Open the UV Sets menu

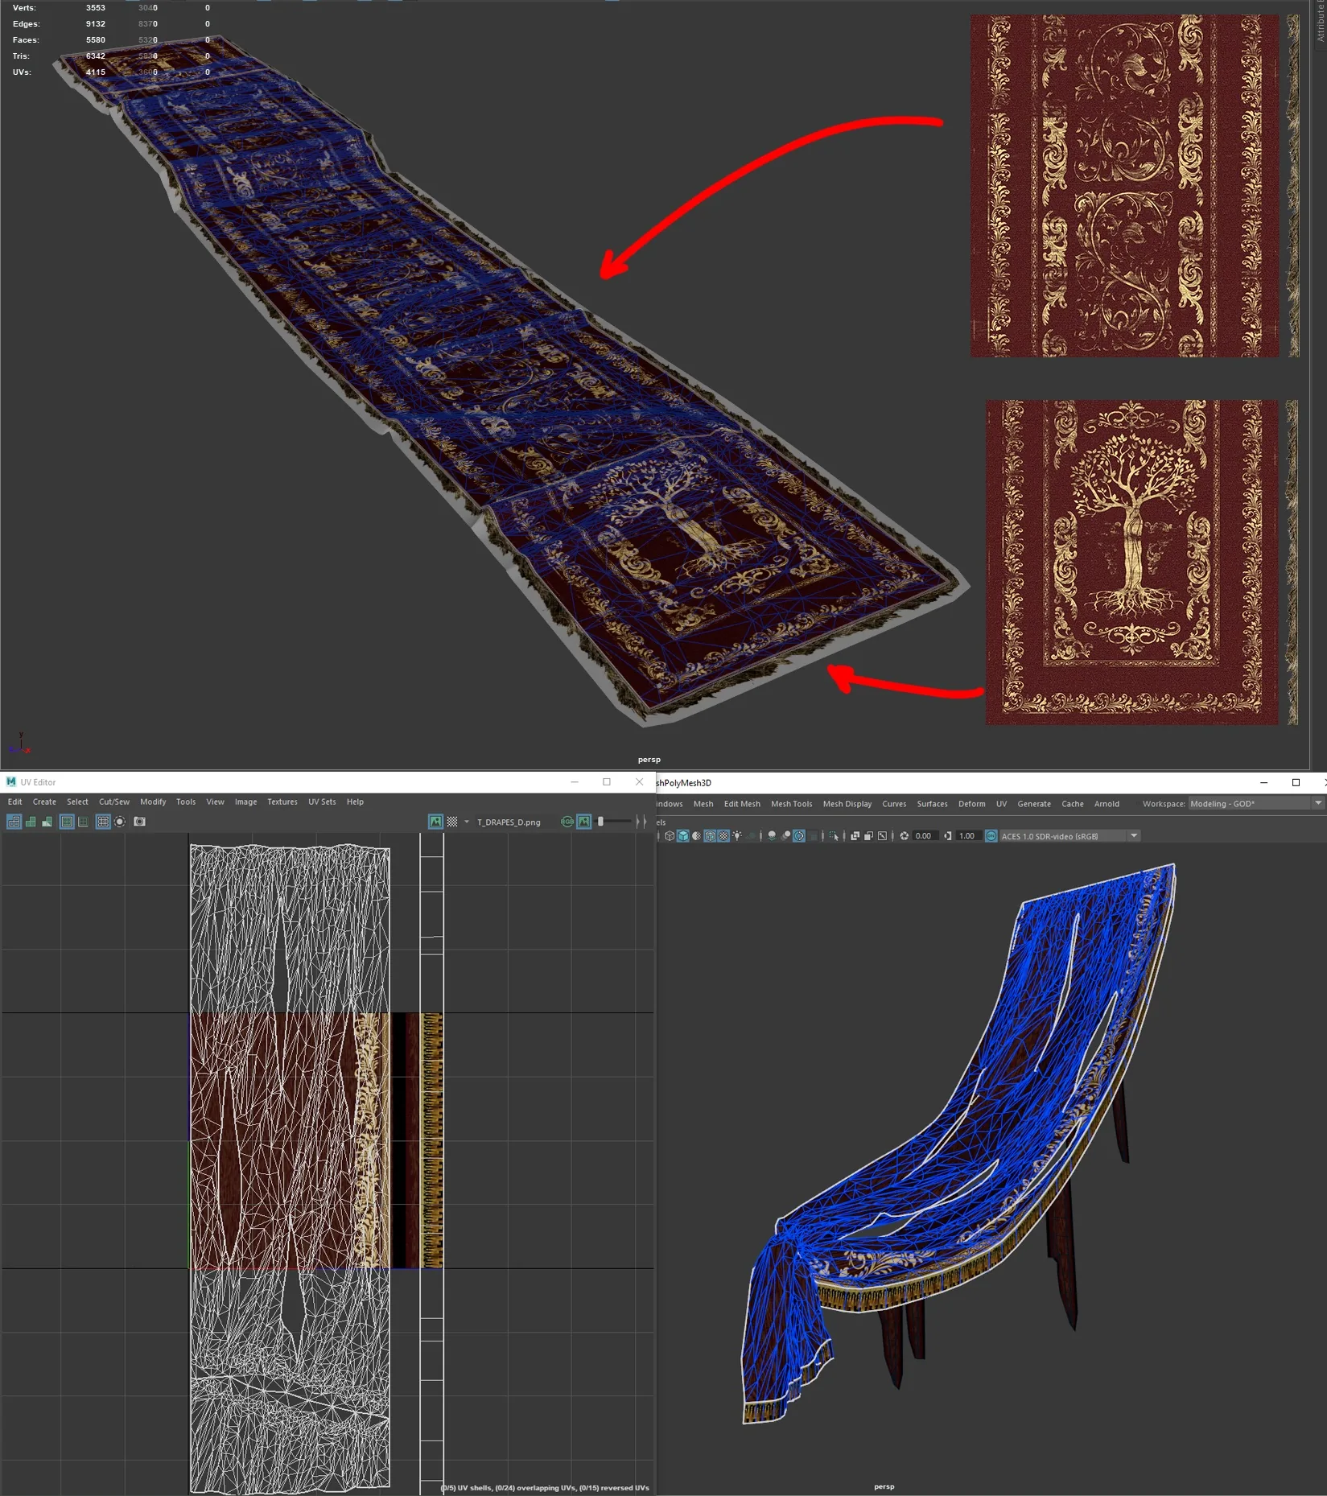(322, 802)
